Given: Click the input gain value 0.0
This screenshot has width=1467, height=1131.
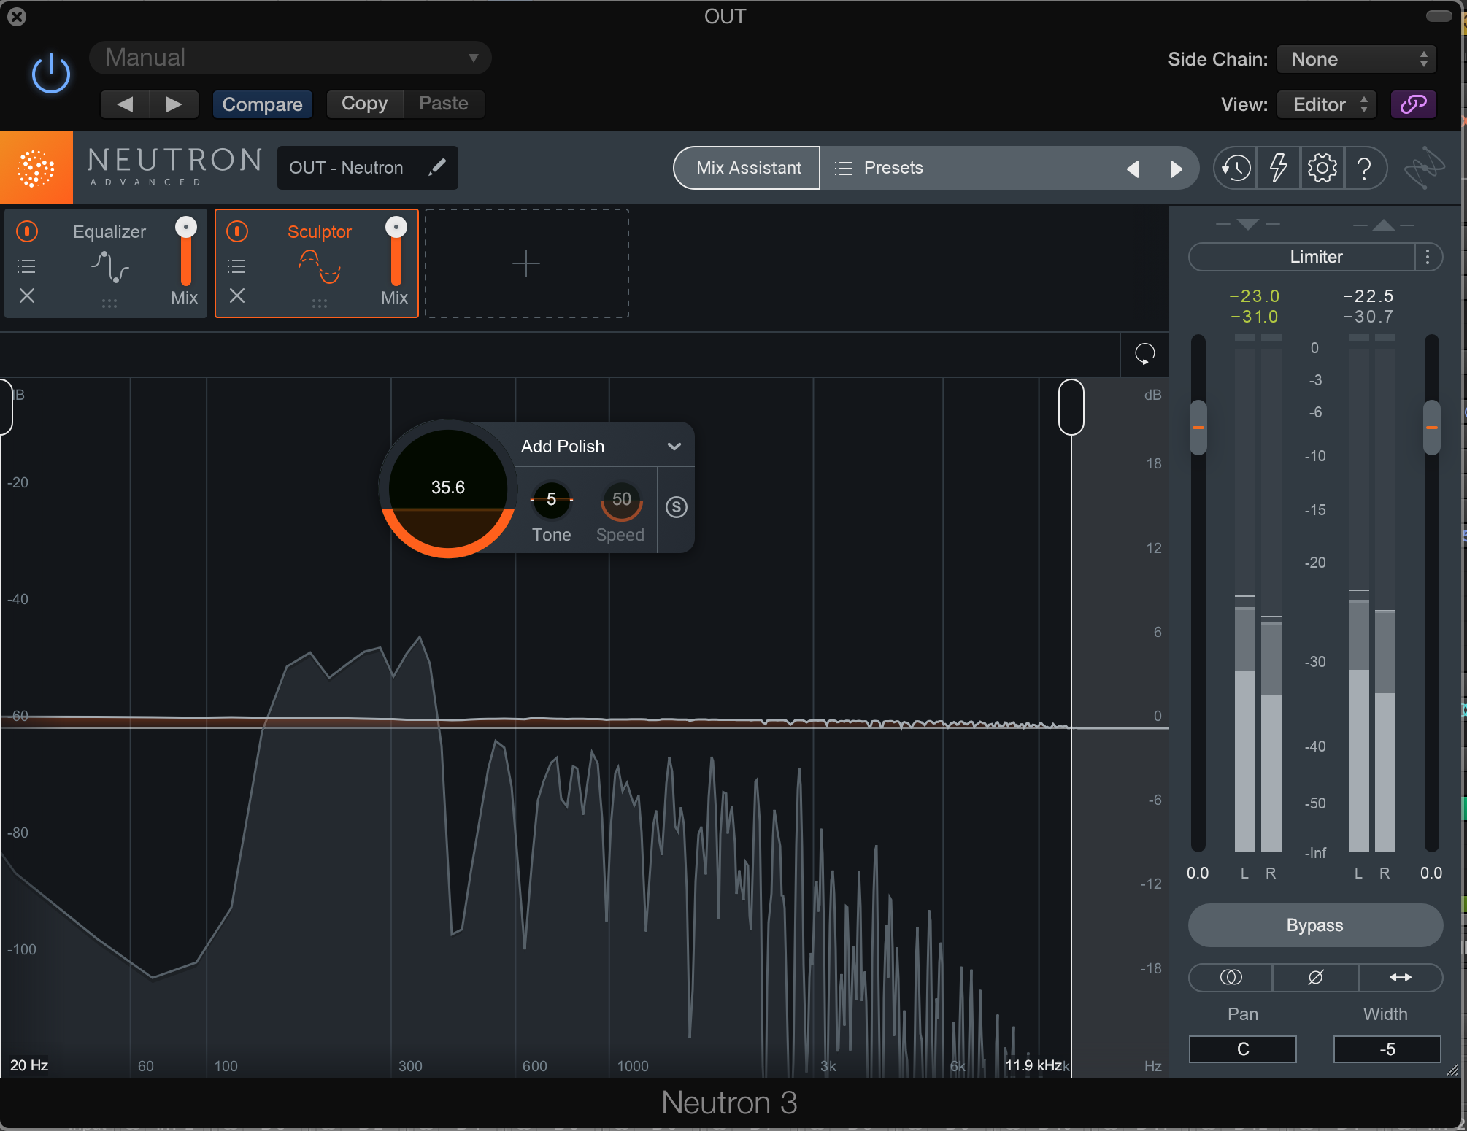Looking at the screenshot, I should [1198, 873].
